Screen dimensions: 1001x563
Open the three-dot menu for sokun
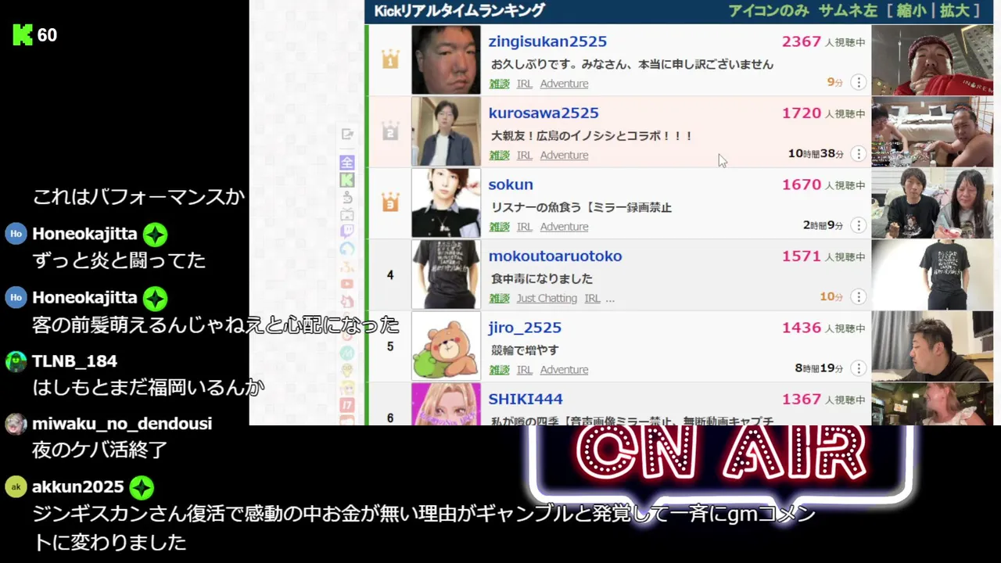coord(858,225)
